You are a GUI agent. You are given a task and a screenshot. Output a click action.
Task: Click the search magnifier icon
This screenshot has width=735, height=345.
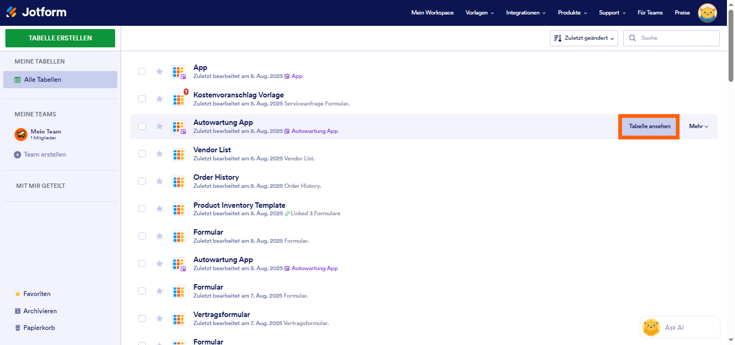point(632,38)
